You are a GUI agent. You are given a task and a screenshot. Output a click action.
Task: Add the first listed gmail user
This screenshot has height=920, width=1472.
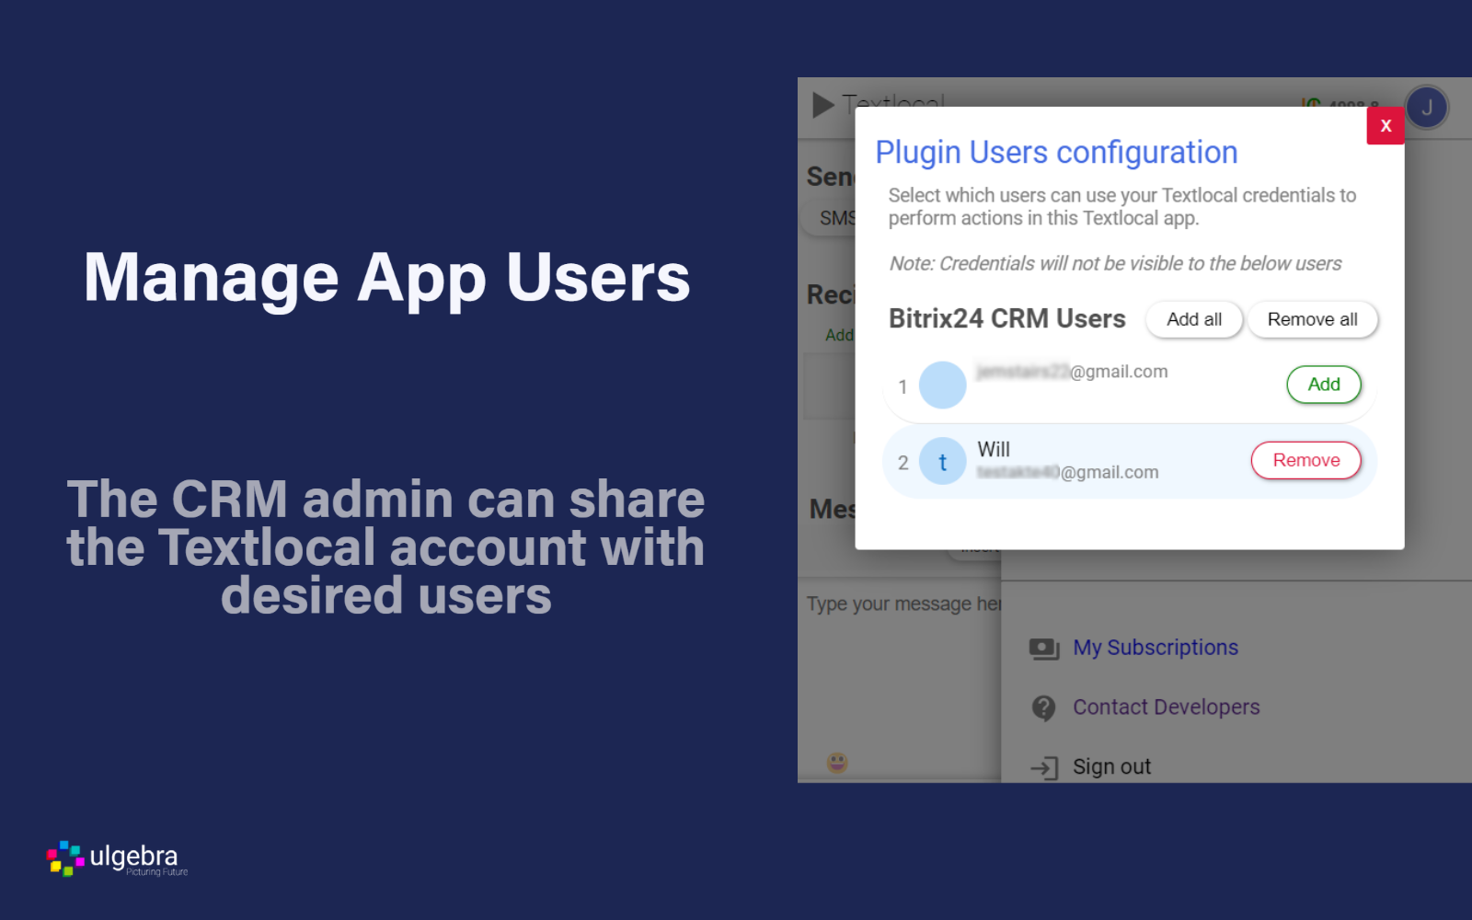coord(1323,385)
